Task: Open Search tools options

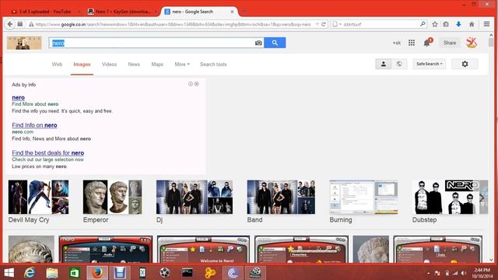Action: [x=213, y=65]
